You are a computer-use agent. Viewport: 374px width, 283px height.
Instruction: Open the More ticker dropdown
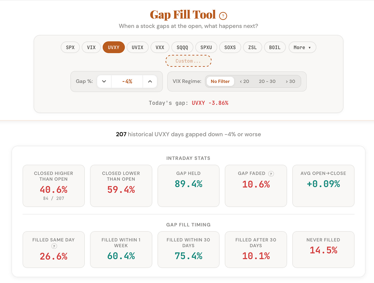click(302, 47)
